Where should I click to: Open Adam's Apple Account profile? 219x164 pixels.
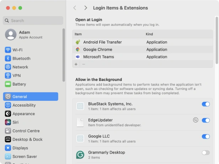pyautogui.click(x=30, y=34)
